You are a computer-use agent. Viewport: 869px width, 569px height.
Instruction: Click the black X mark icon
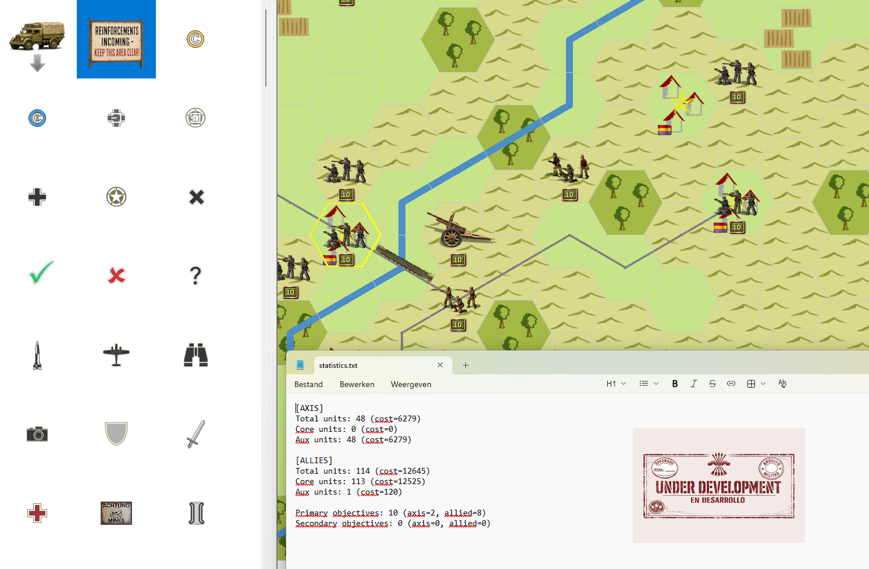click(x=197, y=197)
